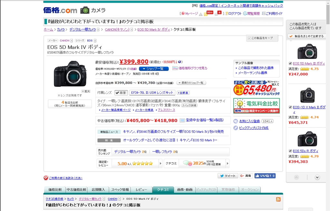Expand the クチコミ arrow
This screenshot has height=211, width=330.
pos(228,163)
